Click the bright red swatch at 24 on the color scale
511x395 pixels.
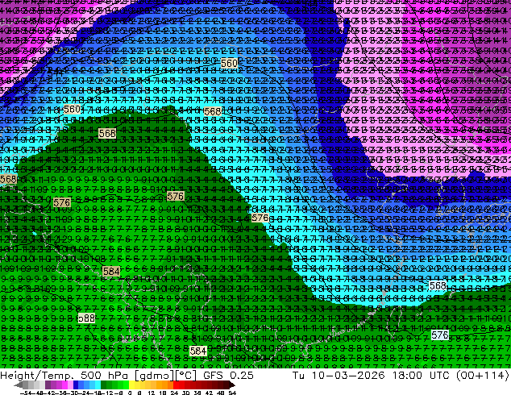[176, 385]
